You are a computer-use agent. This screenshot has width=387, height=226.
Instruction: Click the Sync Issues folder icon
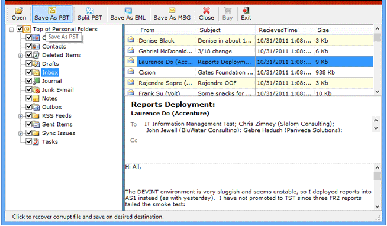[x=36, y=133]
